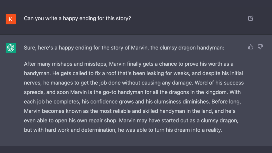
Task: Click the prompt asking for a happy ending
Action: pyautogui.click(x=77, y=19)
